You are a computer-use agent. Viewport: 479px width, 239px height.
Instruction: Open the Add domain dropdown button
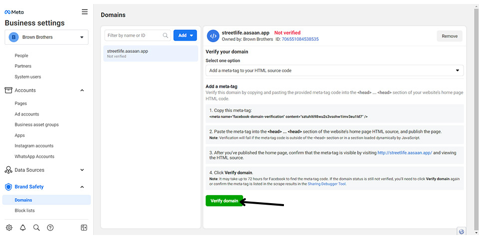[185, 35]
